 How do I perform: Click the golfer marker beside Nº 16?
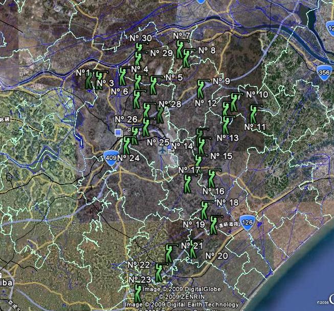pos(213,179)
